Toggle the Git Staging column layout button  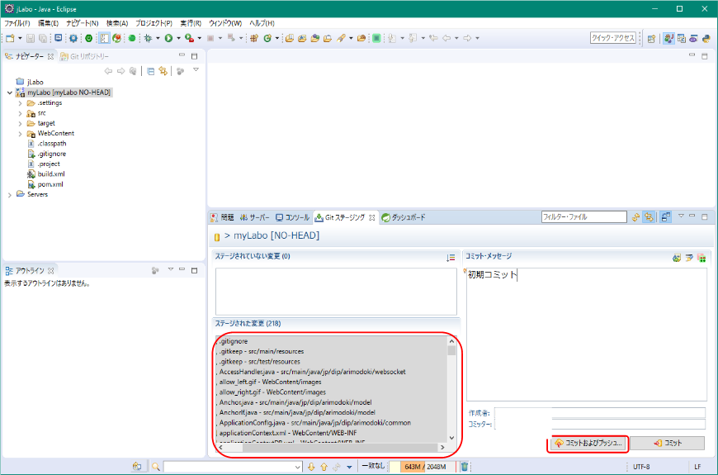pos(666,217)
